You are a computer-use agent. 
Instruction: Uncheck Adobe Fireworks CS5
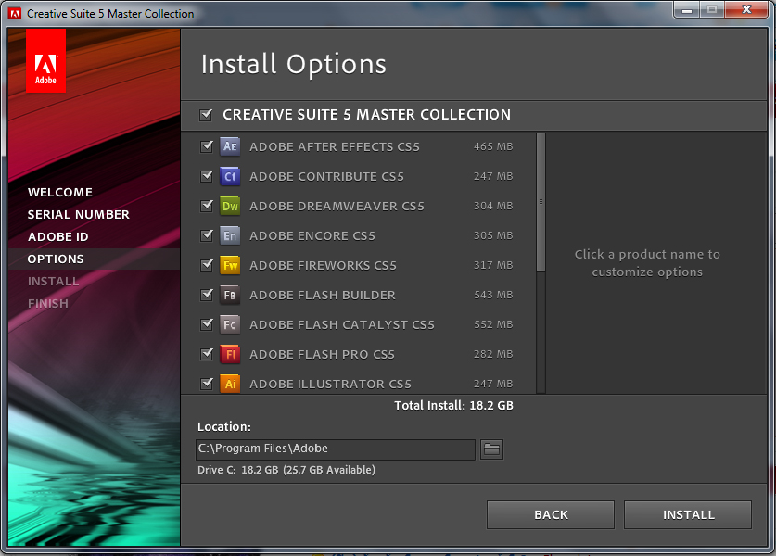pos(207,265)
